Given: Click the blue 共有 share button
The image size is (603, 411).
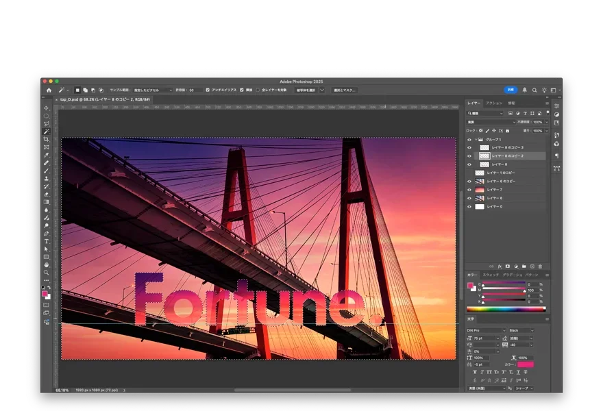Looking at the screenshot, I should [510, 90].
